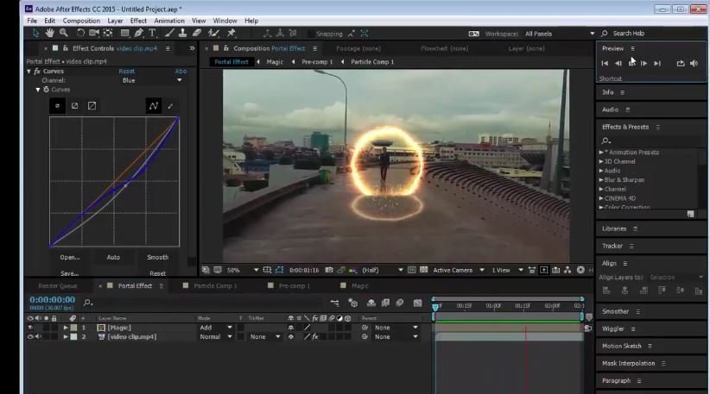Select the Brush tool

(x=169, y=33)
